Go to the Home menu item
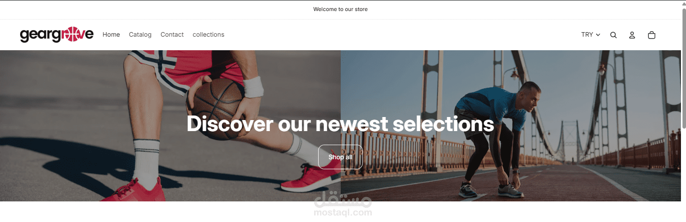 point(111,35)
